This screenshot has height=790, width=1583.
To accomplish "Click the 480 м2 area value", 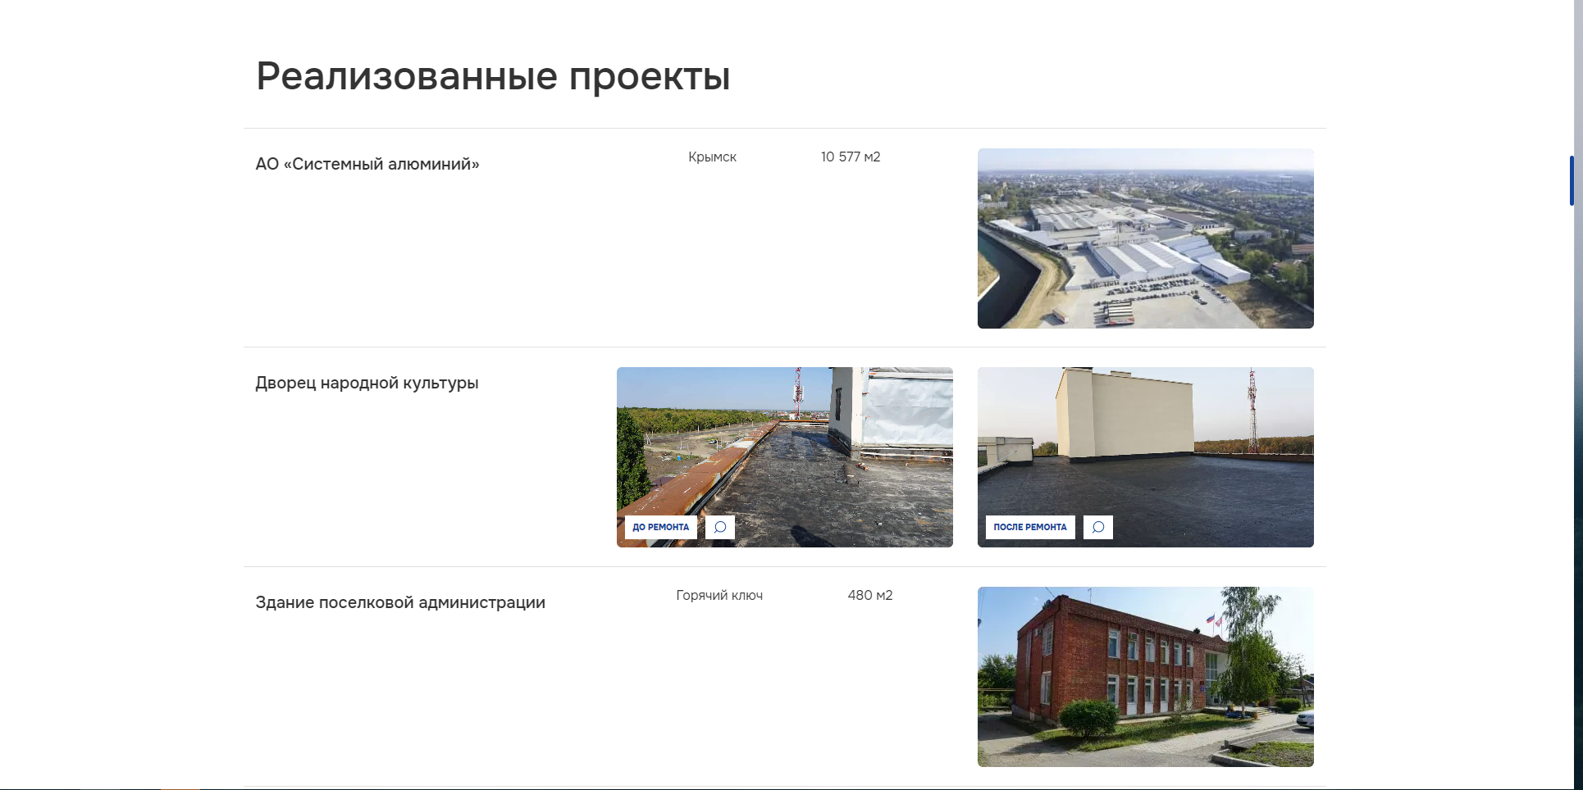I will click(x=870, y=595).
